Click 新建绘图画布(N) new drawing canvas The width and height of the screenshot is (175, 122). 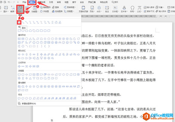(29, 103)
